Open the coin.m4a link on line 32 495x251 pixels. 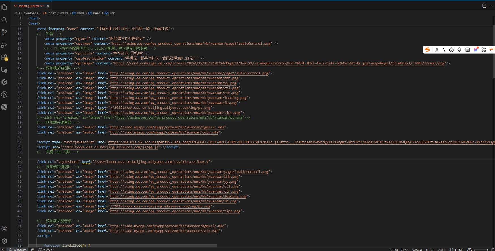[x=164, y=132]
